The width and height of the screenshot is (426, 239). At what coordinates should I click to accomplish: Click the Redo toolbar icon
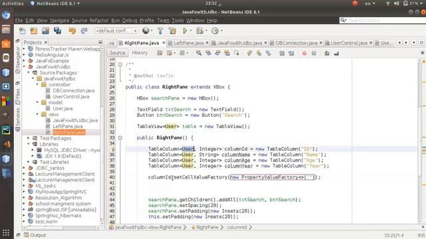click(x=84, y=31)
